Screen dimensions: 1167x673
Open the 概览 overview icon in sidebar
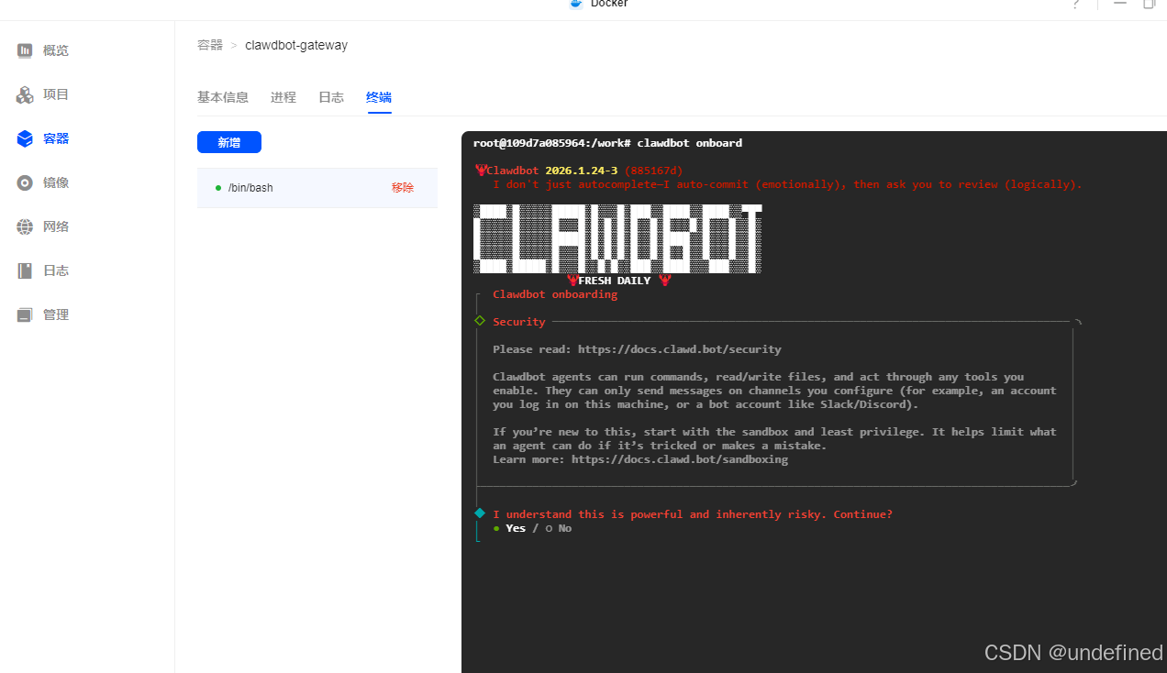coord(25,50)
